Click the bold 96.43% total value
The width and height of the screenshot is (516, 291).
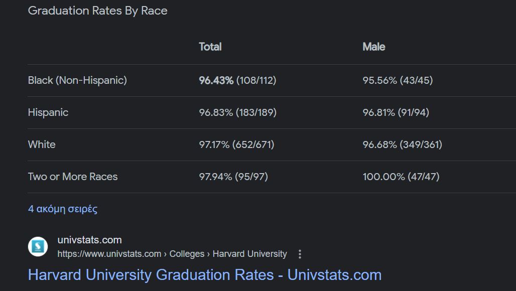pyautogui.click(x=216, y=80)
